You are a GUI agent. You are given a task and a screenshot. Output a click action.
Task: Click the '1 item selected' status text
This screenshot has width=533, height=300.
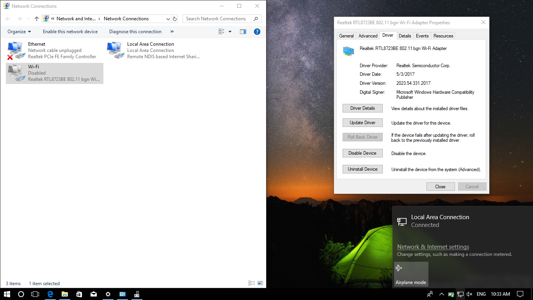pos(44,284)
